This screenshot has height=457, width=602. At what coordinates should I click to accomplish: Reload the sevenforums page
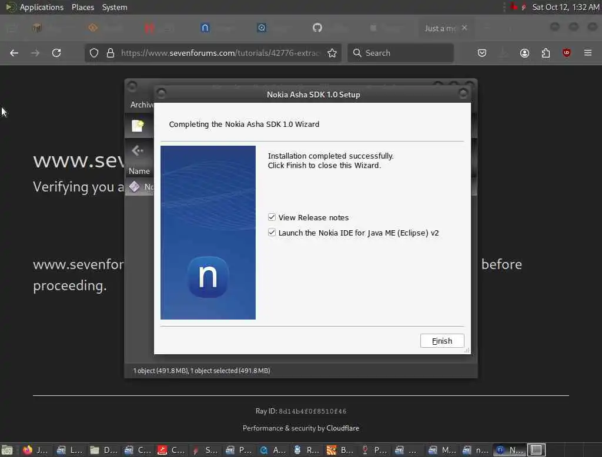pyautogui.click(x=56, y=53)
